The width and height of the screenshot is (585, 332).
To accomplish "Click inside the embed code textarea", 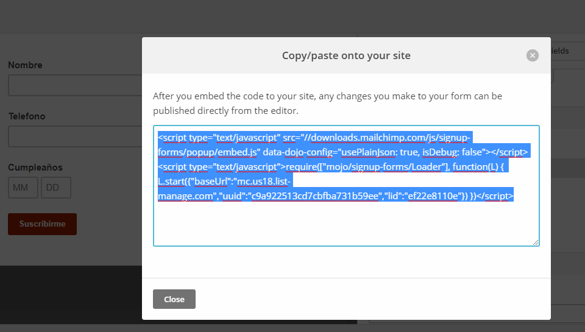I will click(x=346, y=186).
